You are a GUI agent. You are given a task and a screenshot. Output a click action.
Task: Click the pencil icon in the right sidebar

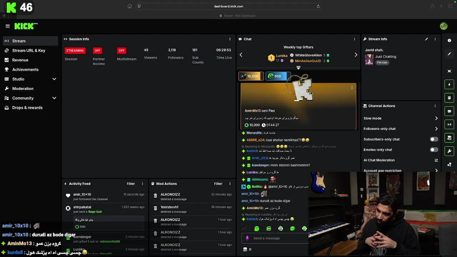coord(450,54)
